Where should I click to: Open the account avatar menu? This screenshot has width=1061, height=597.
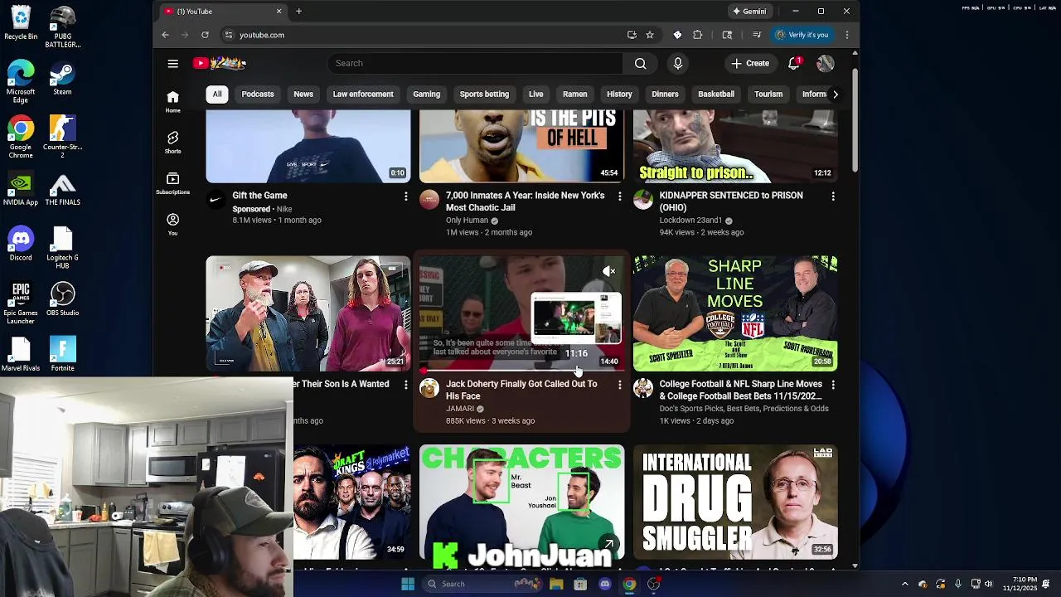(825, 63)
